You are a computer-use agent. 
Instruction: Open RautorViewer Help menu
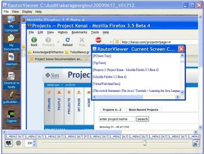click(38, 12)
